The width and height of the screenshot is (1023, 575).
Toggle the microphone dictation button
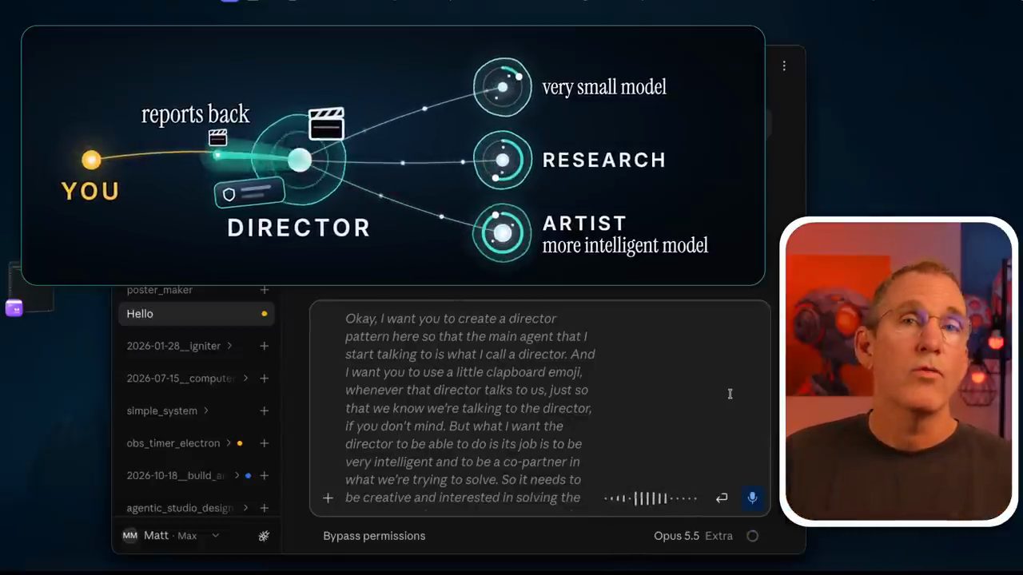click(x=752, y=498)
